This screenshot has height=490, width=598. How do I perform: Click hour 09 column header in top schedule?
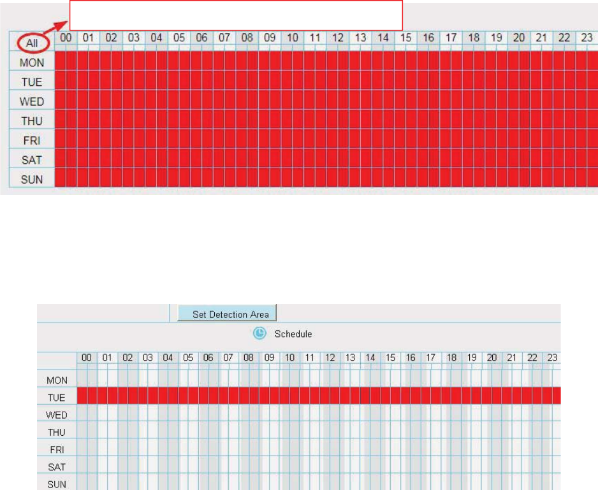tap(270, 38)
